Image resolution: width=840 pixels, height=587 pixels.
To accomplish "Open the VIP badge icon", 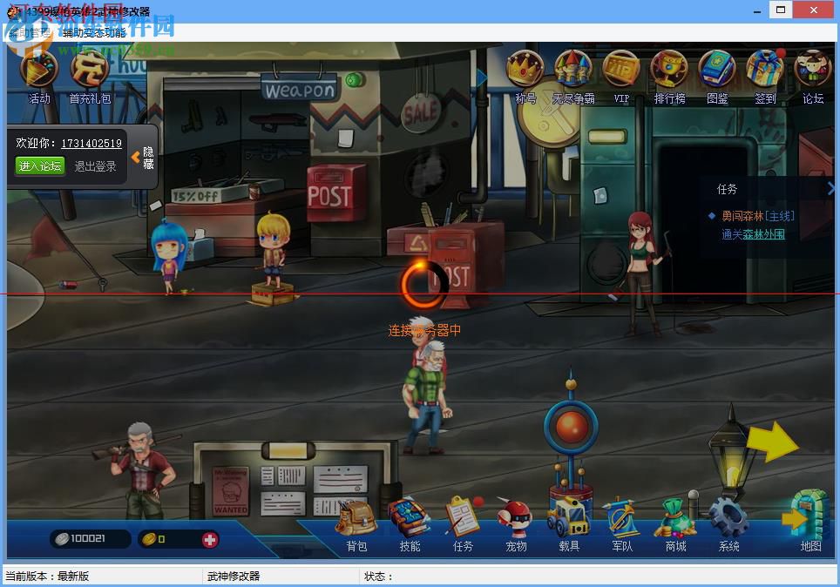I will [x=621, y=76].
